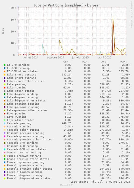Image resolution: width=134 pixels, height=188 pixels.
Task: Click the Cascade running color swatch
Action: click(x=5, y=127)
